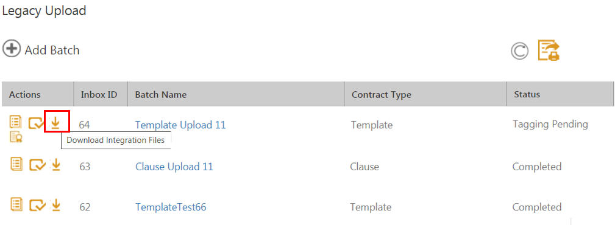
Task: Sort by the Status column header
Action: [527, 94]
